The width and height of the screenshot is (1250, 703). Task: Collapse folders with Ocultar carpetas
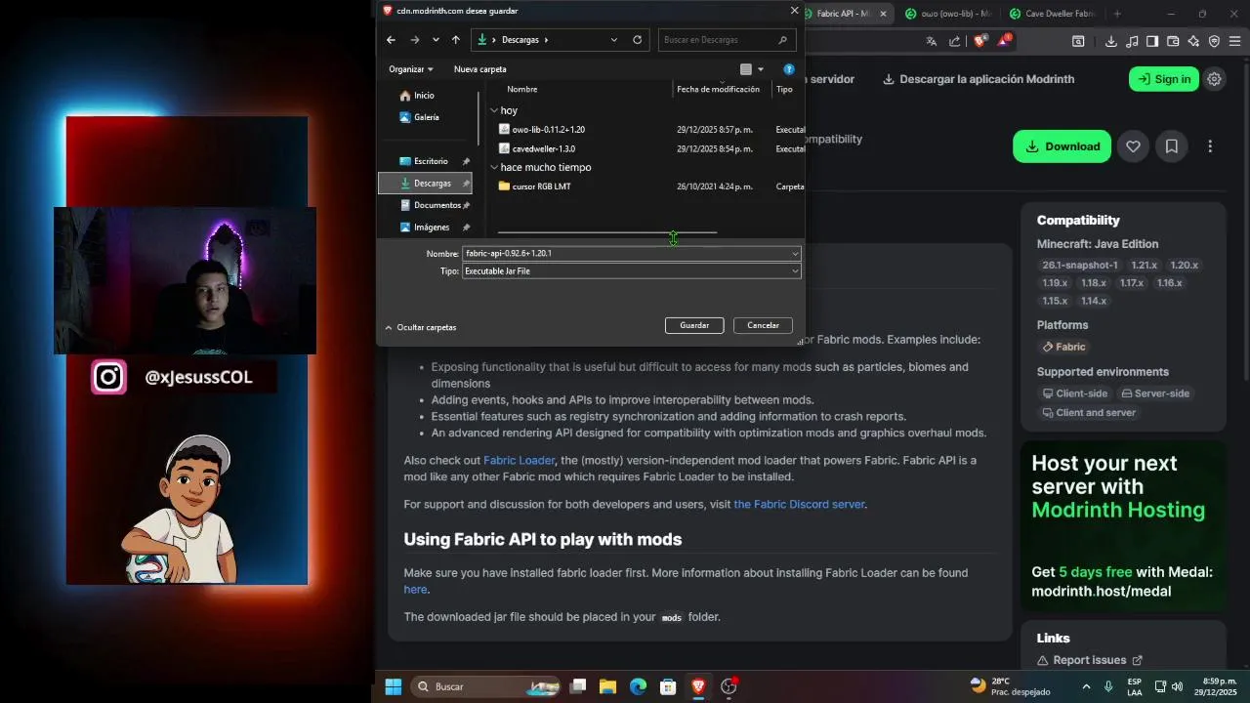tap(421, 327)
